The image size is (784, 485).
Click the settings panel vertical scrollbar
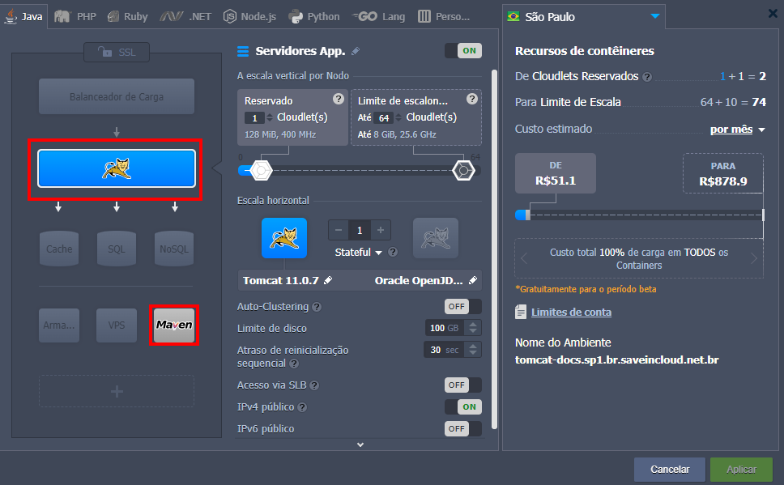coord(495,249)
